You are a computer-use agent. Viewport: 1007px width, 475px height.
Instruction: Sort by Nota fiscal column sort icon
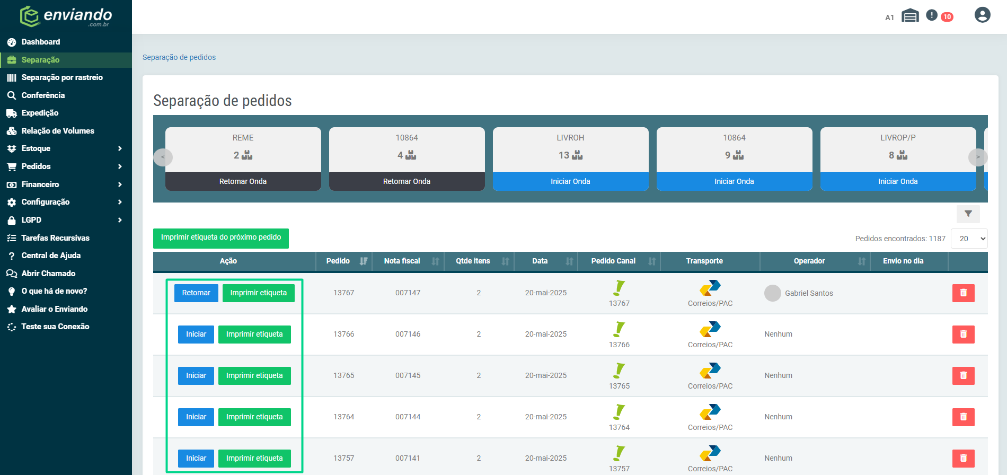point(435,261)
